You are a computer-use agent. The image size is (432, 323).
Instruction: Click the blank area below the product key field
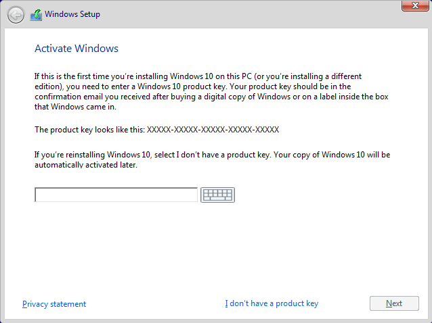203,243
